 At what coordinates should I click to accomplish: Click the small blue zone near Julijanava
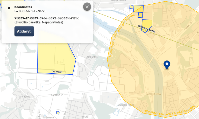[58, 113]
